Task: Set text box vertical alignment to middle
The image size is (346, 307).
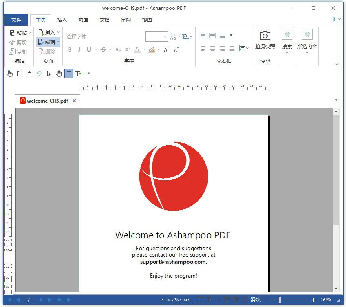Action: 212,36
